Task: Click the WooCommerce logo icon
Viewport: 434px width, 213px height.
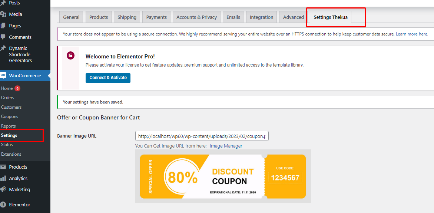Action: click(3, 75)
